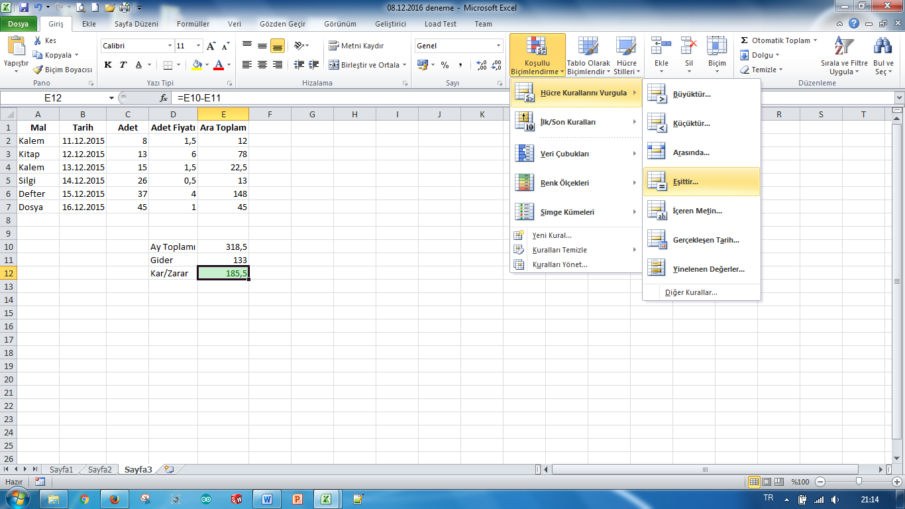This screenshot has width=905, height=509.
Task: Switch to the Sayfa Düzeni ribbon tab
Action: (x=136, y=24)
